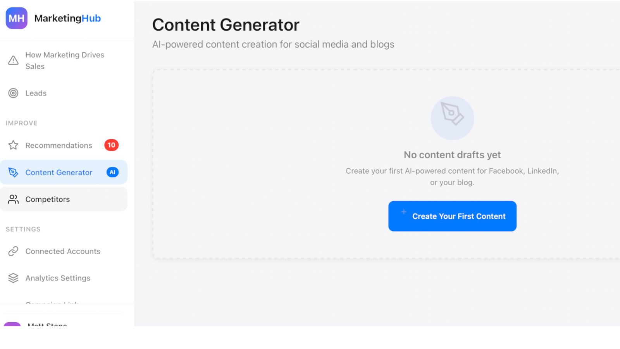Open Connected Accounts settings
The height and width of the screenshot is (349, 620).
[62, 251]
